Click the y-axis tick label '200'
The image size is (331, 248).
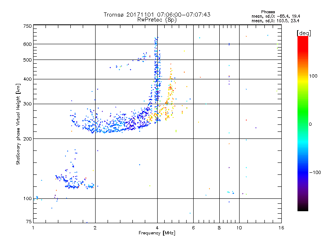pos(27,139)
